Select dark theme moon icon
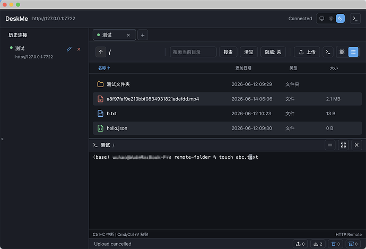This screenshot has height=249, width=366. [x=341, y=19]
